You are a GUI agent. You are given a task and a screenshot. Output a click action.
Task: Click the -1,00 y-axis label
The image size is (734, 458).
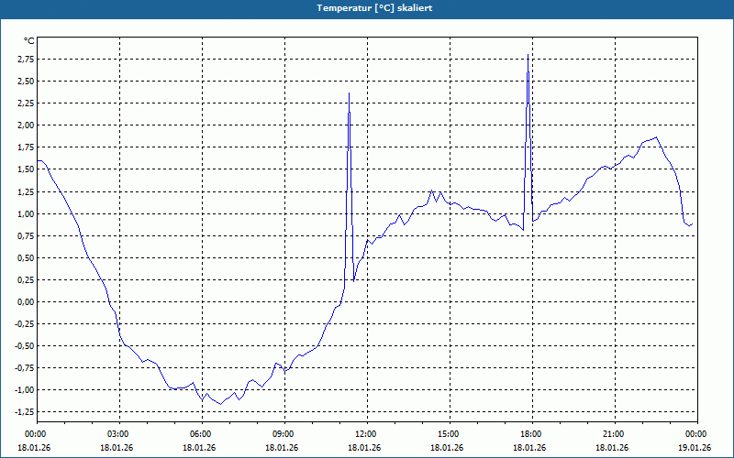(26, 390)
